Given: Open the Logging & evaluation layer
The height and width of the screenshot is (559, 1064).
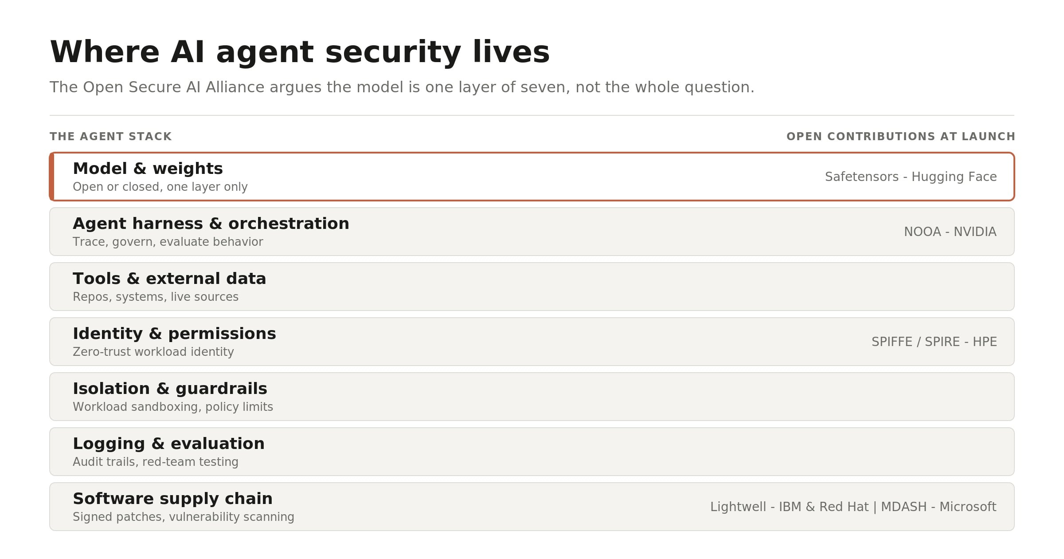Looking at the screenshot, I should pos(532,452).
